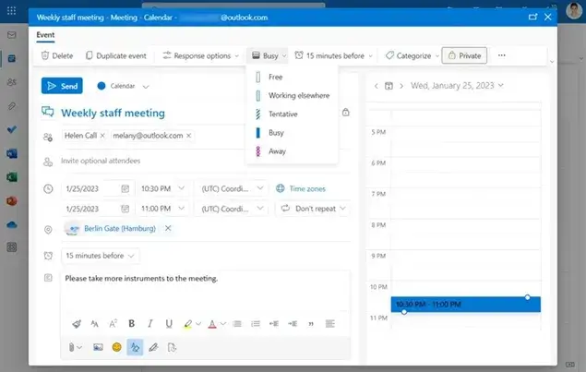The image size is (586, 372).
Task: Remove melany@outlook.com from attendees
Action: [x=189, y=136]
